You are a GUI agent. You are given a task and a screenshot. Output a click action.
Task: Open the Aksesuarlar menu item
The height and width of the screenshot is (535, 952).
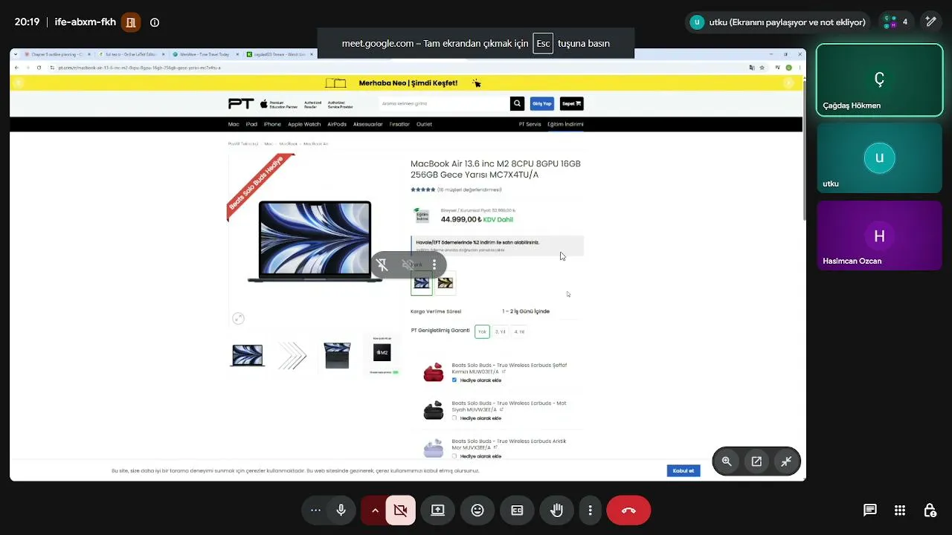tap(368, 124)
